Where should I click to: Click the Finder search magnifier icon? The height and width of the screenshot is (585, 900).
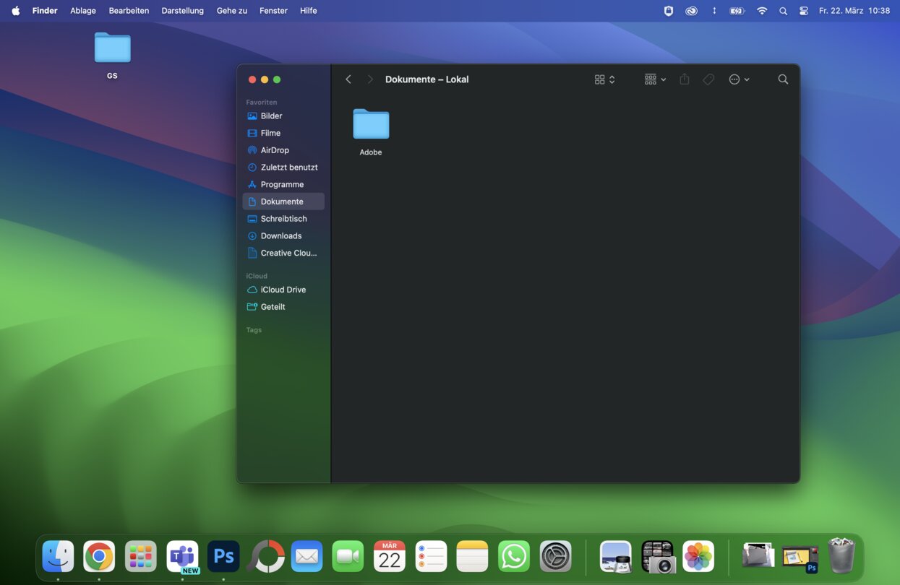pyautogui.click(x=783, y=79)
